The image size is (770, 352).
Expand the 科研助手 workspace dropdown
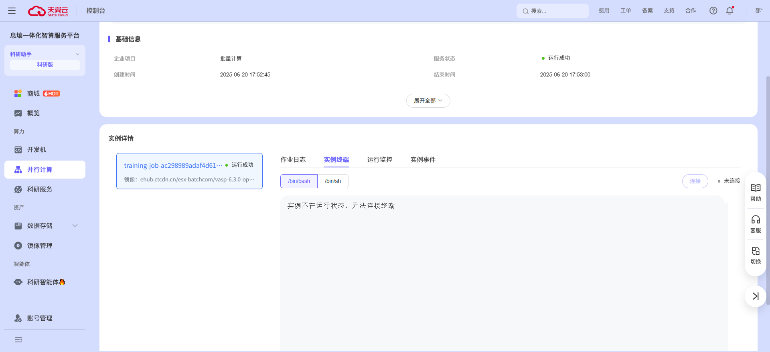coord(77,54)
